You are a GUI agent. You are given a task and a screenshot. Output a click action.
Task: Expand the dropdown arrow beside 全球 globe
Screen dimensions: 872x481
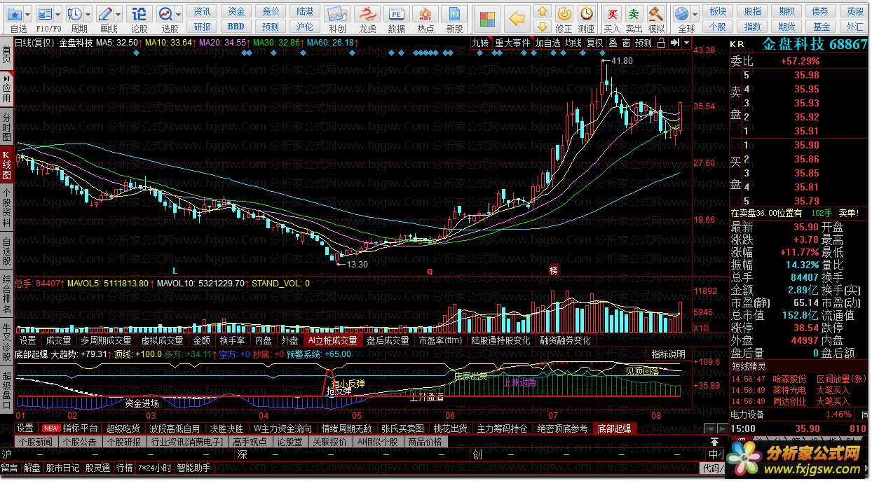tap(695, 14)
